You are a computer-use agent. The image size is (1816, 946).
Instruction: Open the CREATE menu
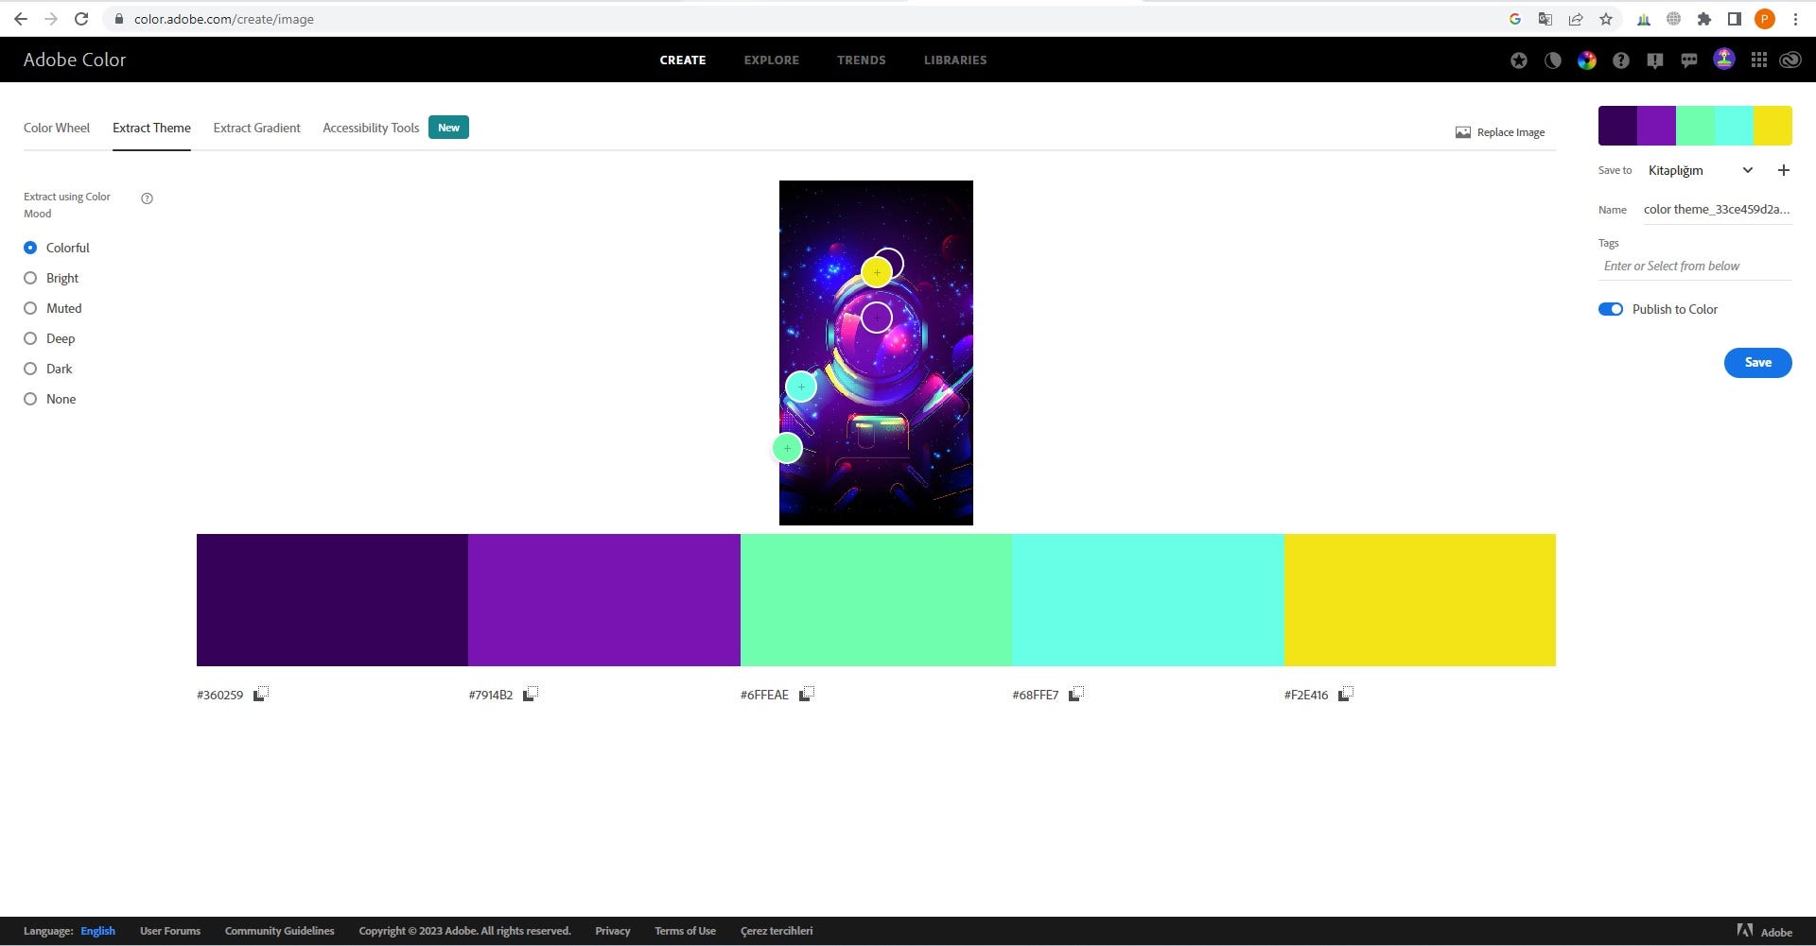[x=683, y=60]
